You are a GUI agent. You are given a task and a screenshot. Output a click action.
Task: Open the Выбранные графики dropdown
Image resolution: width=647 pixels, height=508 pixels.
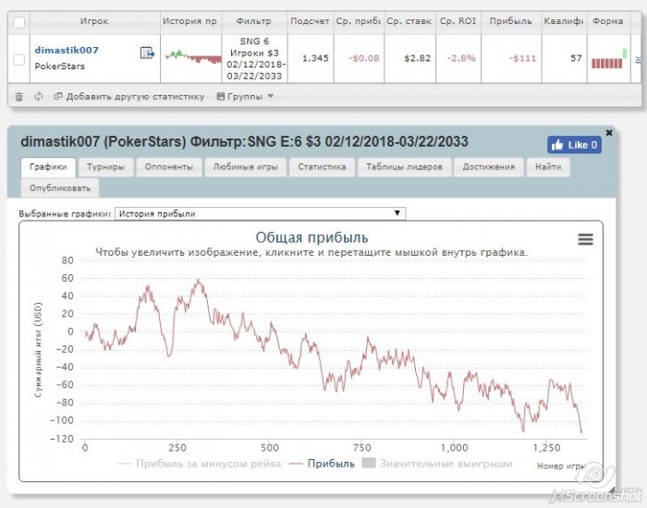[x=260, y=213]
